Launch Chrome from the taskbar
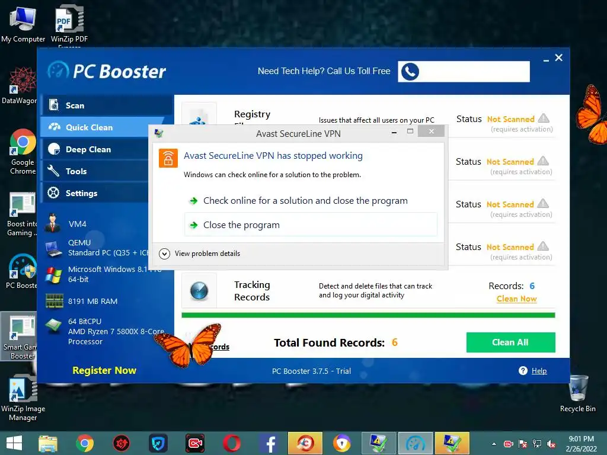 (85, 443)
